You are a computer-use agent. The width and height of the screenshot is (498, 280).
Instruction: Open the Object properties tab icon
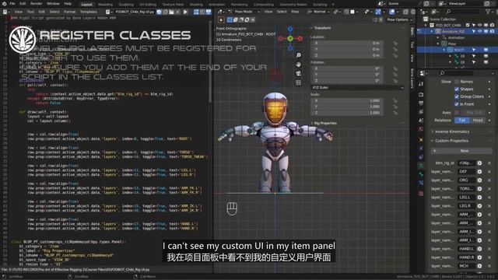click(421, 139)
